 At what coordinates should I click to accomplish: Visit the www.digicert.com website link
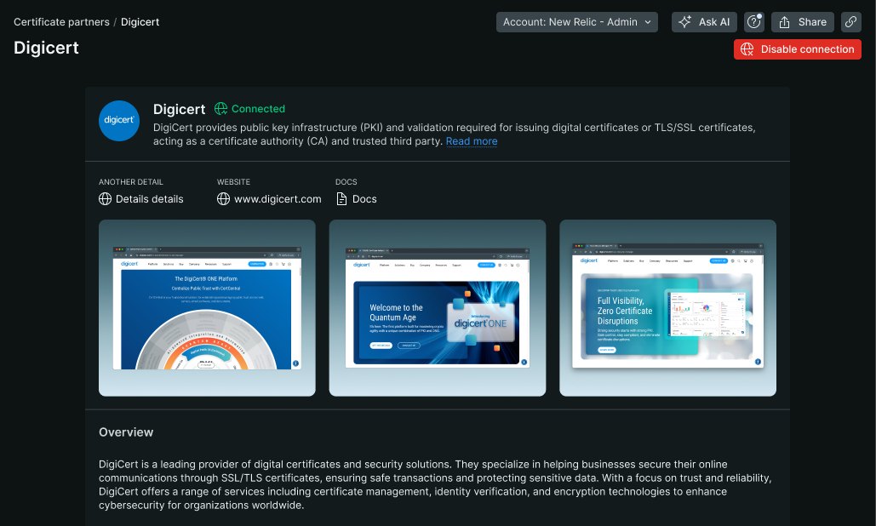[x=278, y=199]
